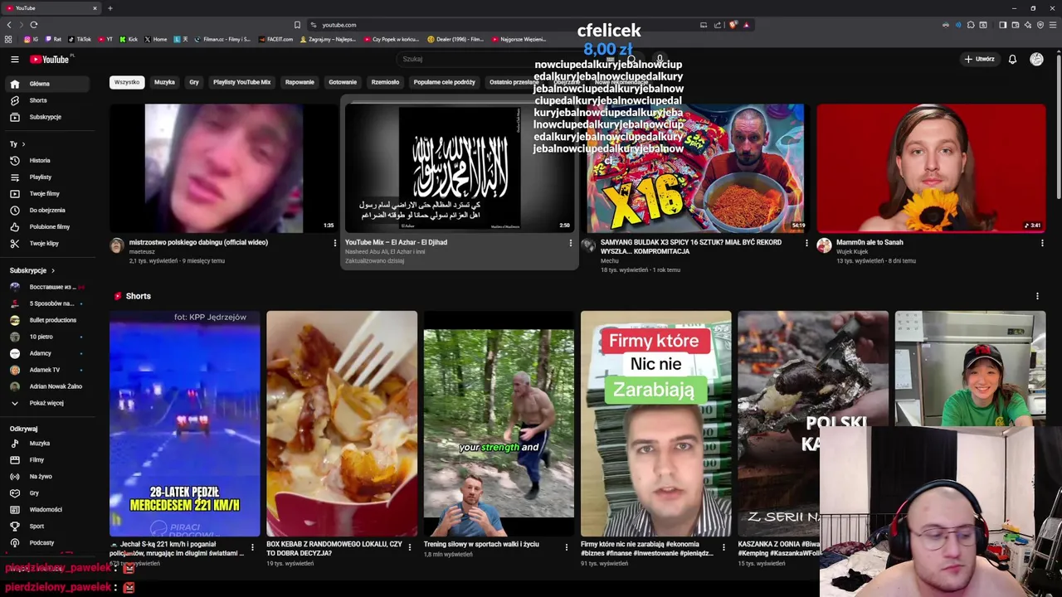
Task: Expand the Subskrypcje section header
Action: click(32, 270)
